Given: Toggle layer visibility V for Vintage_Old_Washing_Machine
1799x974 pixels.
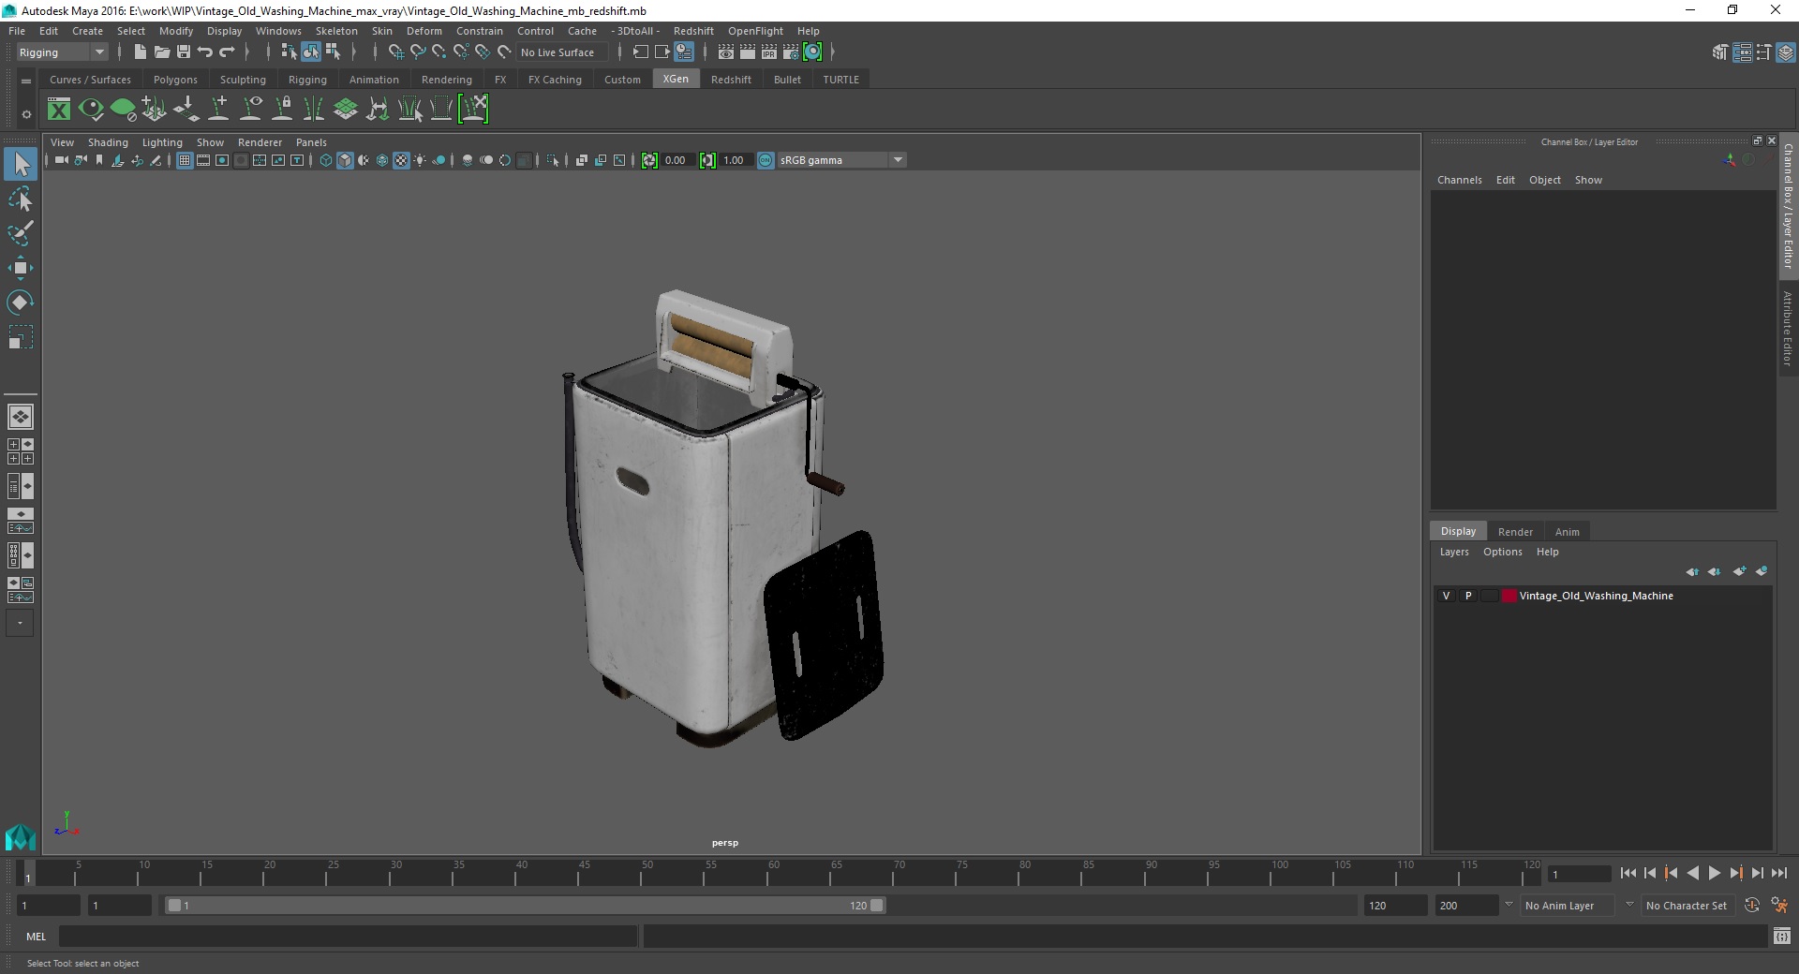Looking at the screenshot, I should click(1446, 596).
